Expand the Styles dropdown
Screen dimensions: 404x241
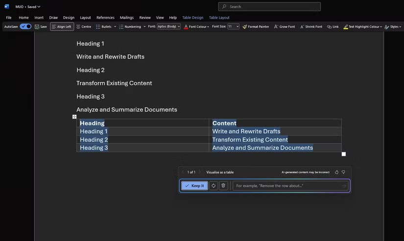click(x=393, y=26)
